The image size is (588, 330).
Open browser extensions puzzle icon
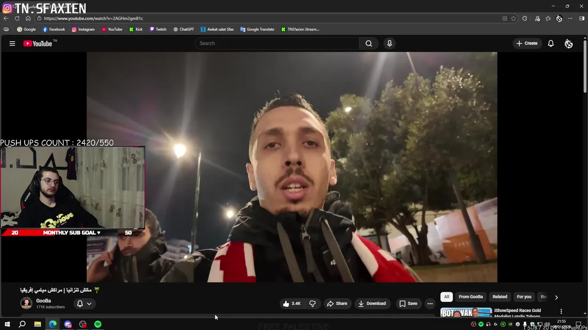coord(525,18)
